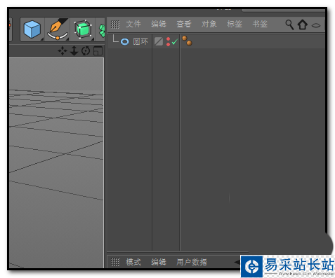The image size is (335, 278).
Task: Click the viewport zoom arrows icon
Action: (x=74, y=50)
